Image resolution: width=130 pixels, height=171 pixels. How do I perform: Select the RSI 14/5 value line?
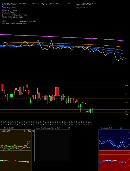click(15, 15)
